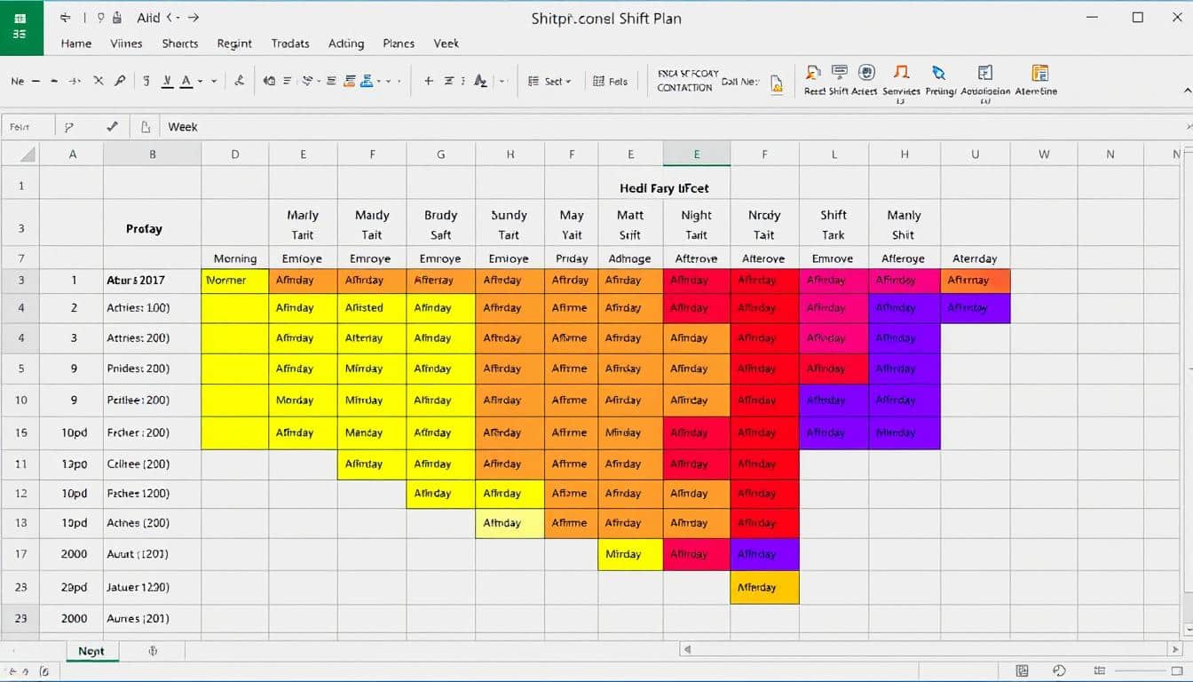Screen dimensions: 1193x682
Task: Click the orange Aternline icon
Action: [1039, 73]
